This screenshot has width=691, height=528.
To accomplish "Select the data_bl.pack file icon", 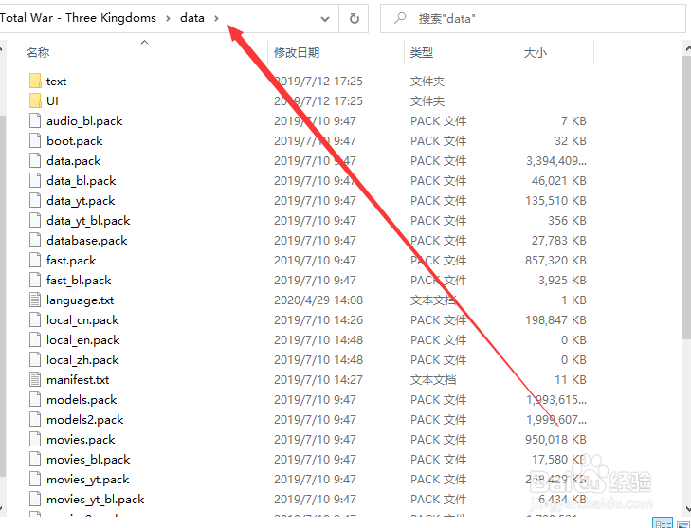I will click(x=35, y=181).
